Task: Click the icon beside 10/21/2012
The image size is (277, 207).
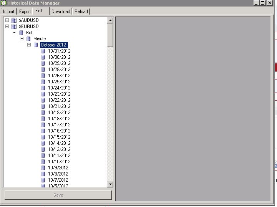Action: (x=43, y=106)
